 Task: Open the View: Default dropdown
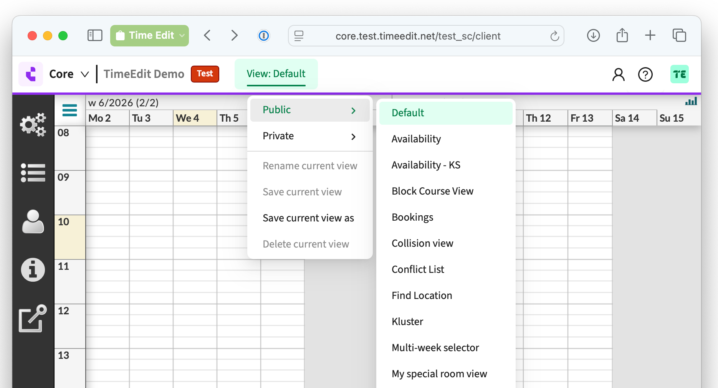(x=276, y=74)
